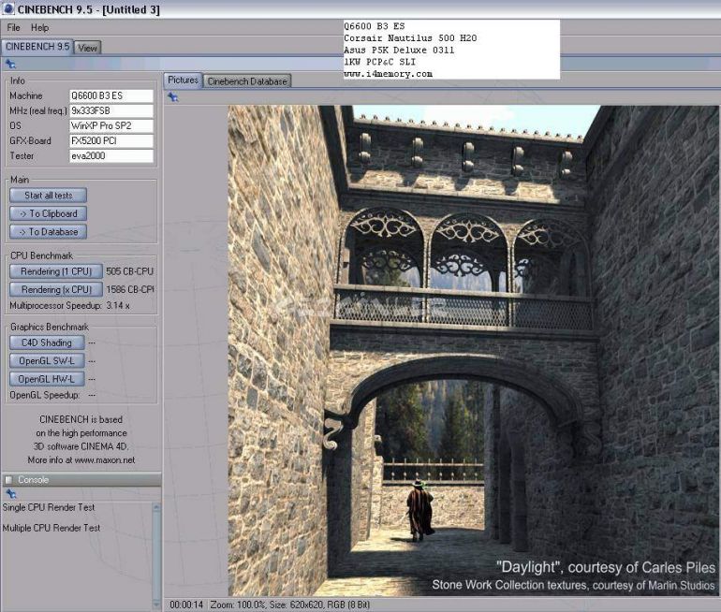
Task: Focus the Tester name field
Action: tap(110, 156)
